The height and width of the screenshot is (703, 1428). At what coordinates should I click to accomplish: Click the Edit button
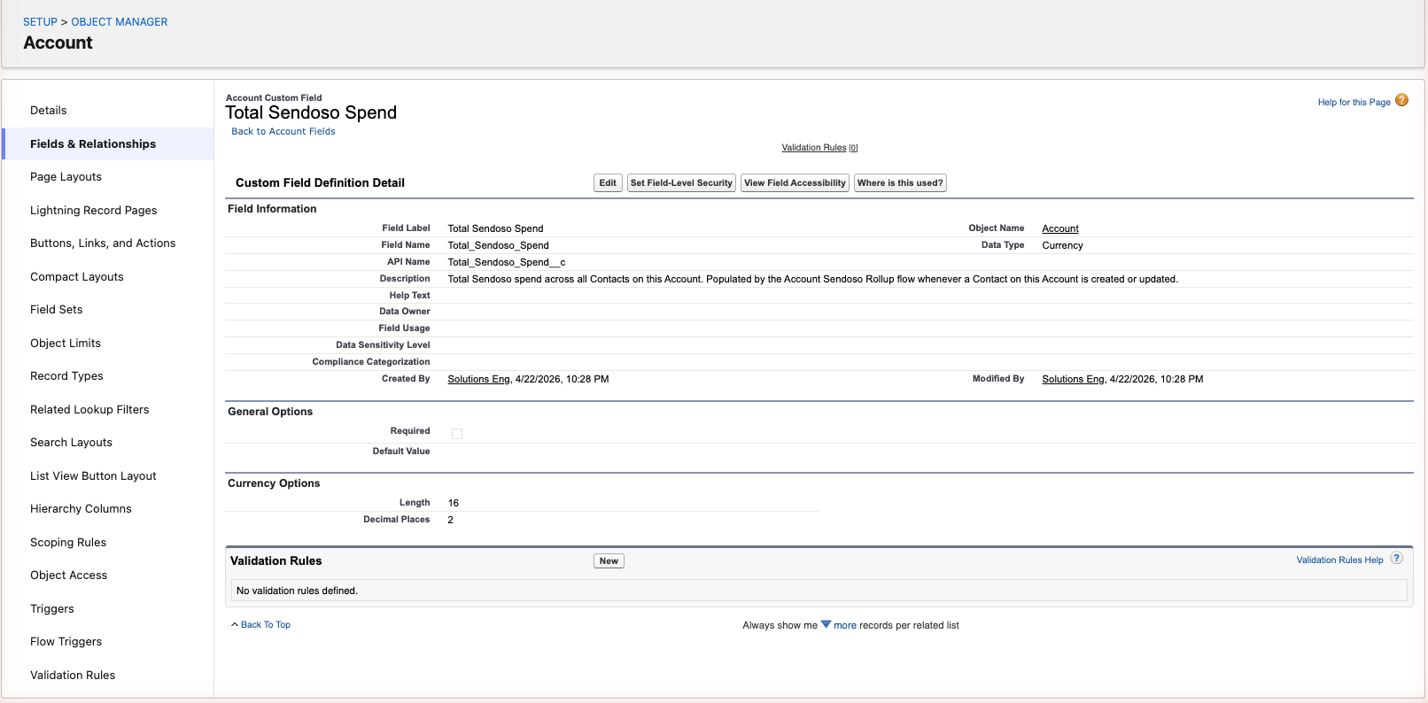(x=608, y=183)
